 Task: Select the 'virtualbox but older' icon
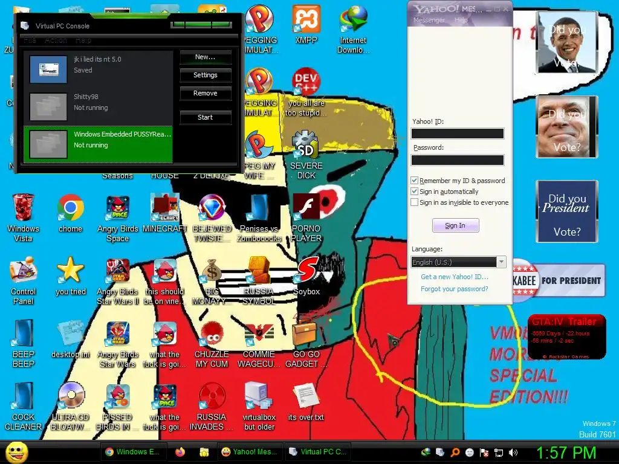point(259,407)
